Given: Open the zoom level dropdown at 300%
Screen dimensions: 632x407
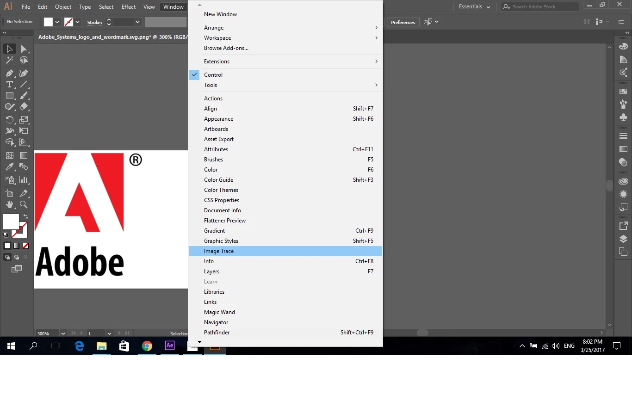Looking at the screenshot, I should coord(63,333).
